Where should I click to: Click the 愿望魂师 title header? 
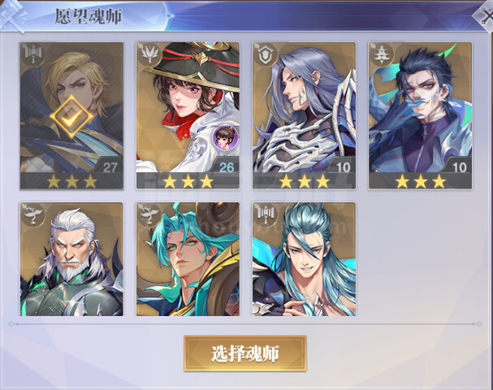[x=89, y=16]
